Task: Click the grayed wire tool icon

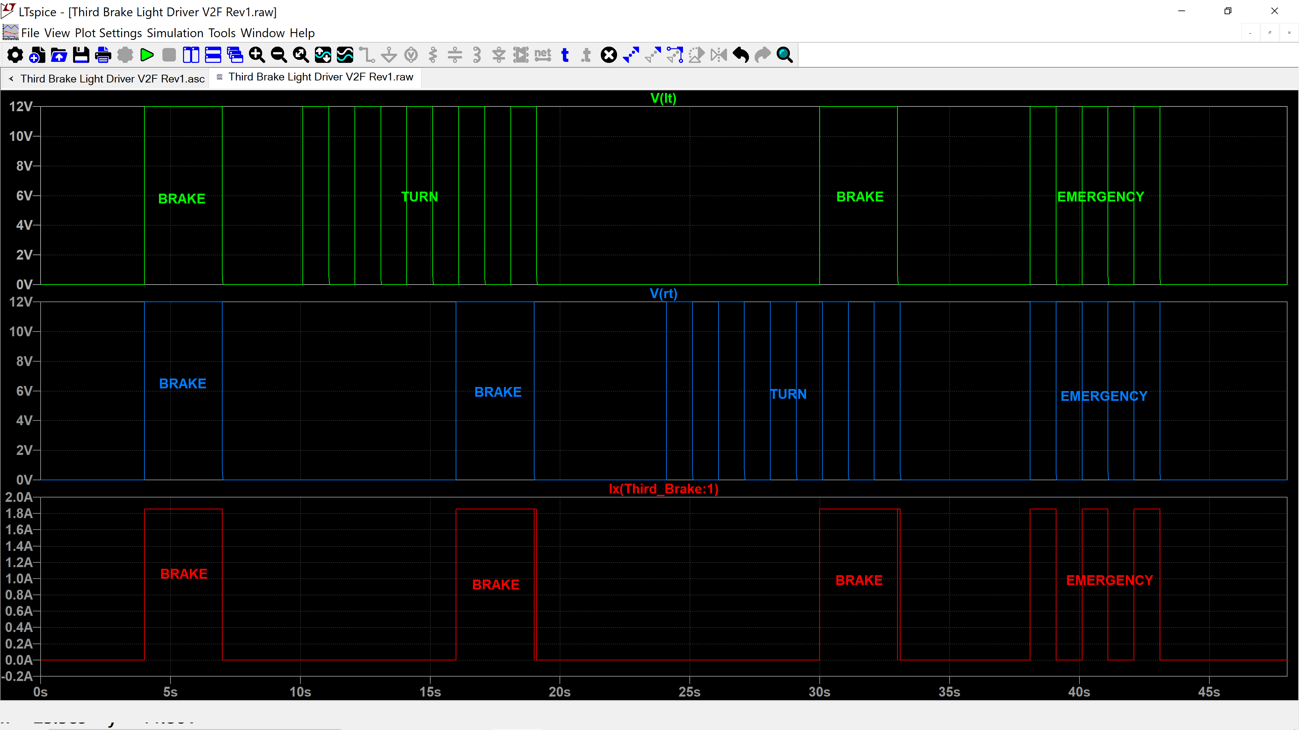Action: coord(367,55)
